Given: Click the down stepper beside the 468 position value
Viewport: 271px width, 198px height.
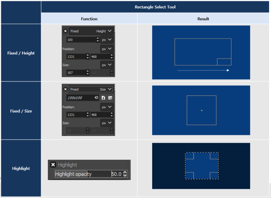Looking at the screenshot, I should (x=111, y=58).
